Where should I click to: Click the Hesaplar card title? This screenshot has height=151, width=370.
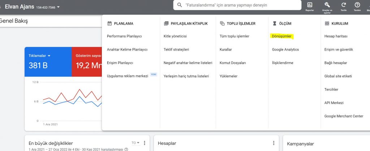tap(167, 143)
